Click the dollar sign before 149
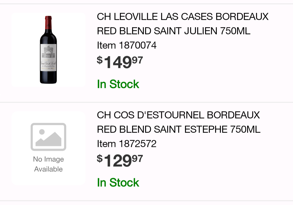Image resolution: width=293 pixels, height=205 pixels. pyautogui.click(x=100, y=60)
